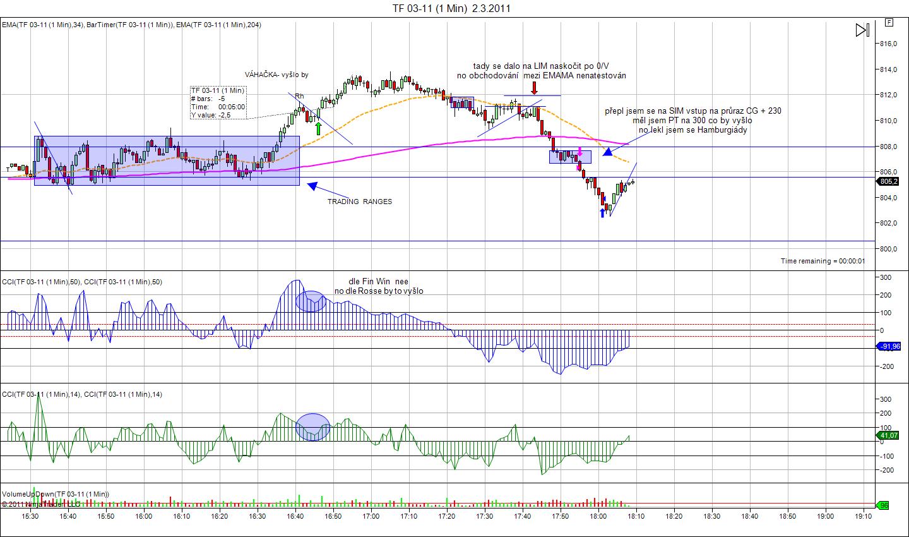
Task: Toggle the F fixed-scale button on price axis
Action: [x=889, y=23]
